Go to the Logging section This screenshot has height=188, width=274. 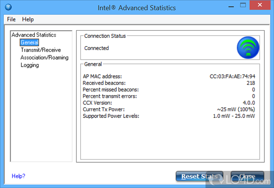click(x=29, y=65)
